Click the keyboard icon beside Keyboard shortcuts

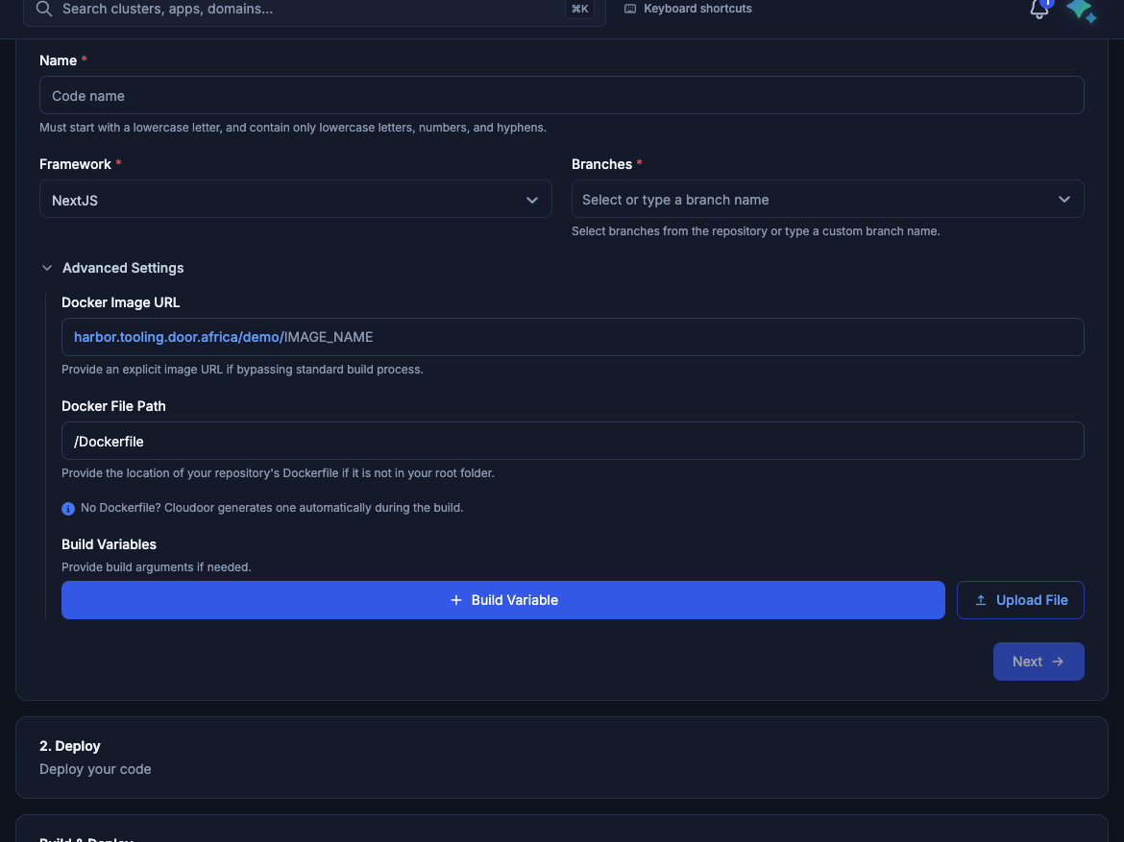630,9
